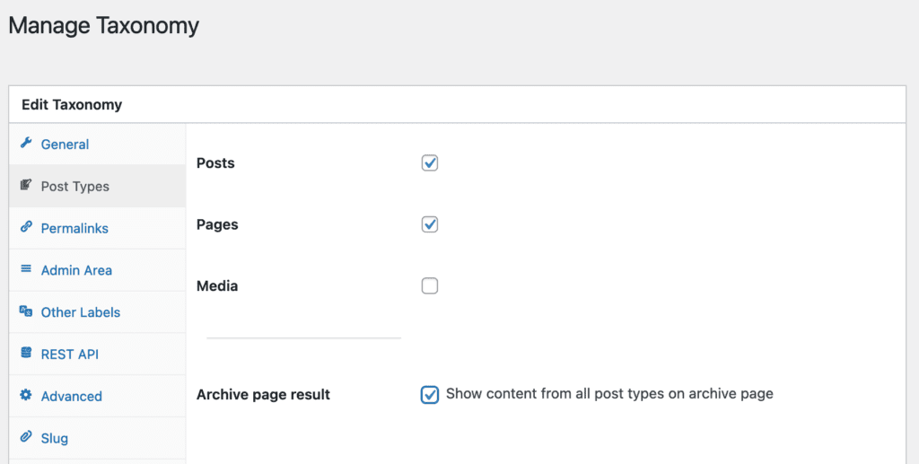Viewport: 919px width, 464px height.
Task: Click the Pages label text
Action: [x=217, y=225]
